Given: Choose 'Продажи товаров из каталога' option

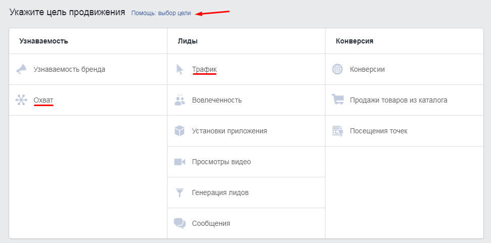Looking at the screenshot, I should pos(399,100).
